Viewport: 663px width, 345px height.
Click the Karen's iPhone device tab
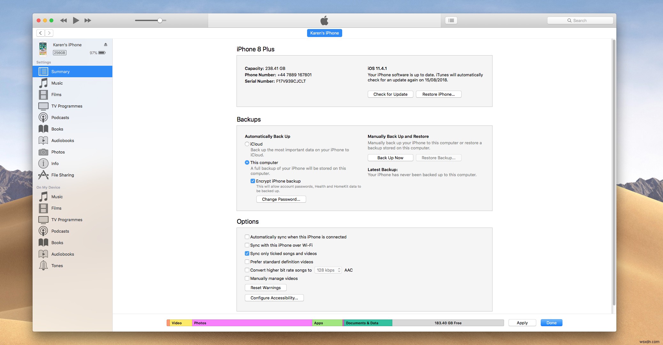point(325,33)
